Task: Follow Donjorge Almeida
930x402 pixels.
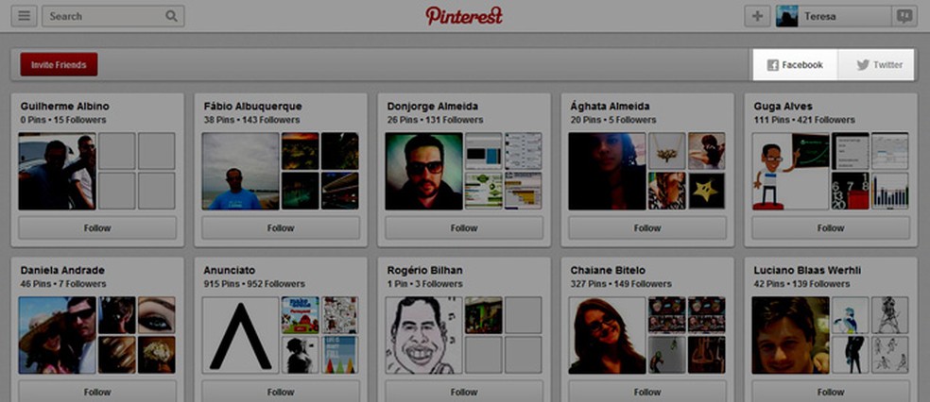Action: (464, 228)
